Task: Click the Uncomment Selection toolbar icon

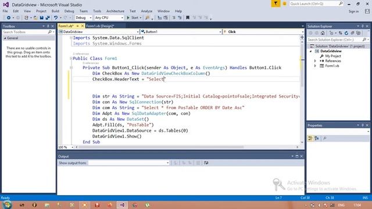Action: 166,18
